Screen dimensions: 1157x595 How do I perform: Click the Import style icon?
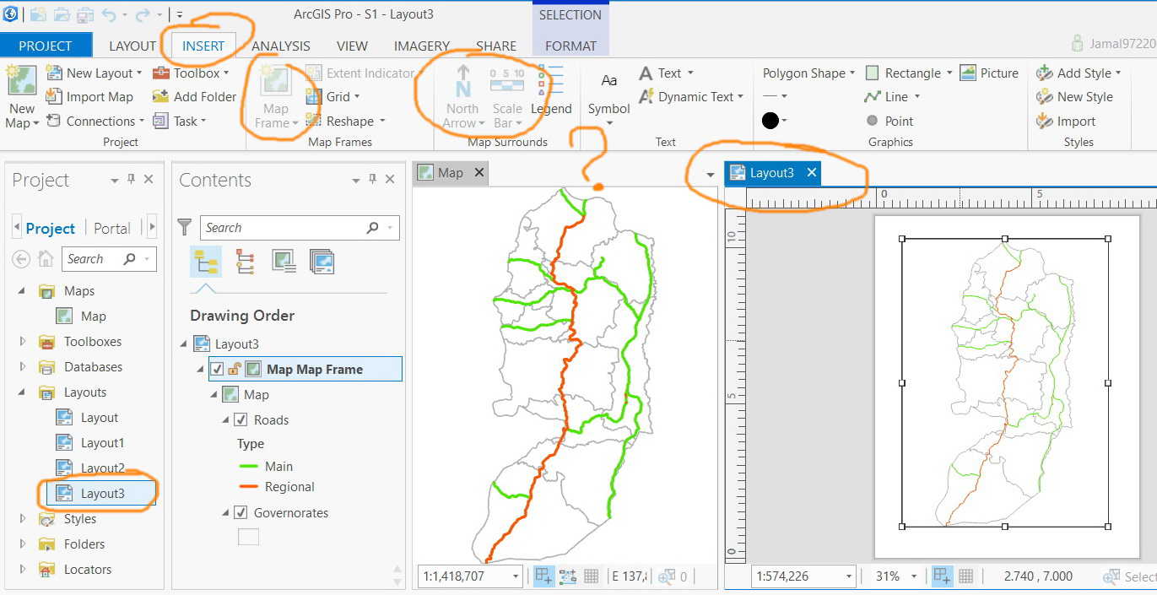coord(1045,121)
